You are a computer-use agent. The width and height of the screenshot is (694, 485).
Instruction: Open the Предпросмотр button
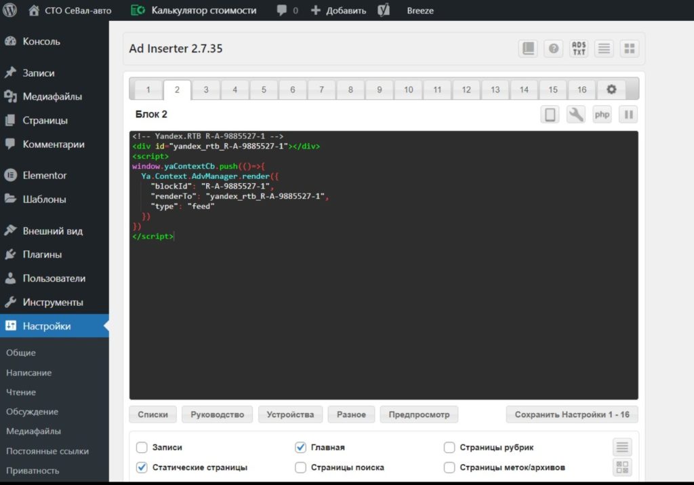pyautogui.click(x=419, y=414)
